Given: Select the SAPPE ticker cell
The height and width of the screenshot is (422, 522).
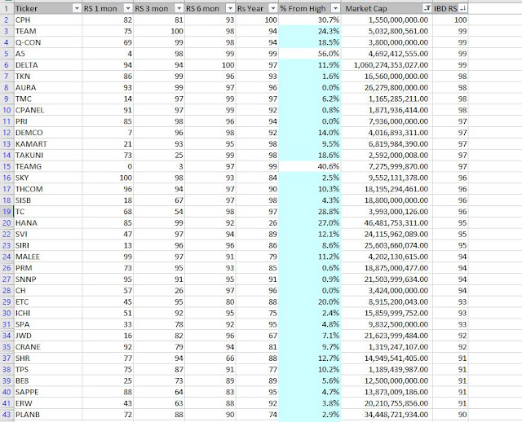Looking at the screenshot, I should tap(48, 392).
